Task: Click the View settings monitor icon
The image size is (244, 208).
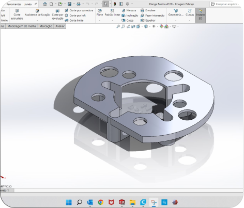Action: (x=174, y=26)
